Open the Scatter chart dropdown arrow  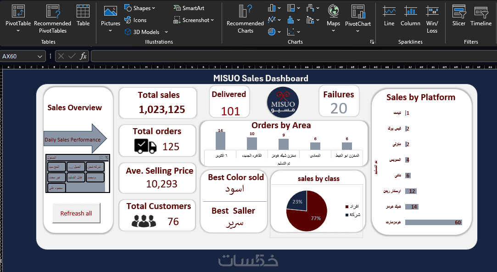tap(298, 32)
